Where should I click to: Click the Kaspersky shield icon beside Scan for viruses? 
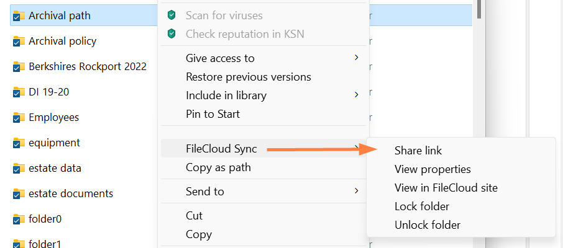coord(172,15)
